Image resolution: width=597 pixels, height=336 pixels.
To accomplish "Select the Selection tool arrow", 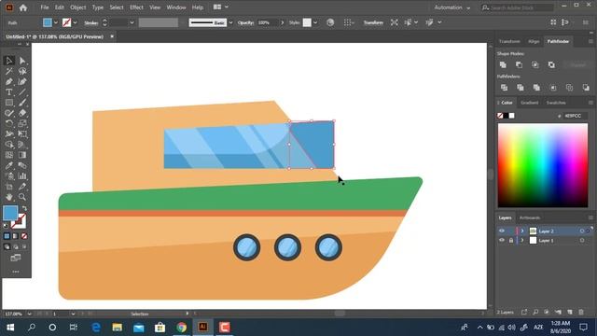I will pyautogui.click(x=9, y=61).
